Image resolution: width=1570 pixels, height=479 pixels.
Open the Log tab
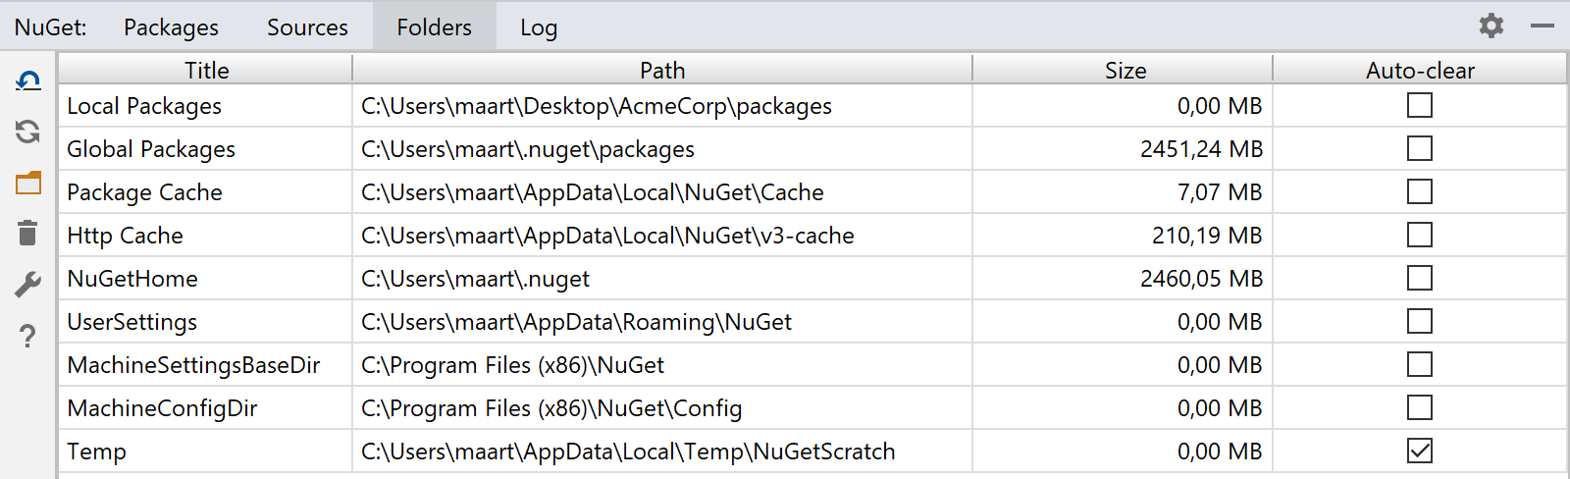[x=539, y=27]
